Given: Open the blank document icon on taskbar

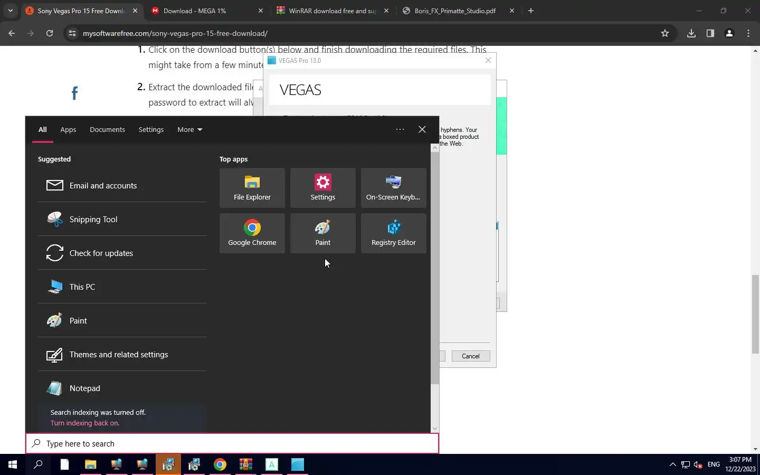Looking at the screenshot, I should [x=64, y=464].
